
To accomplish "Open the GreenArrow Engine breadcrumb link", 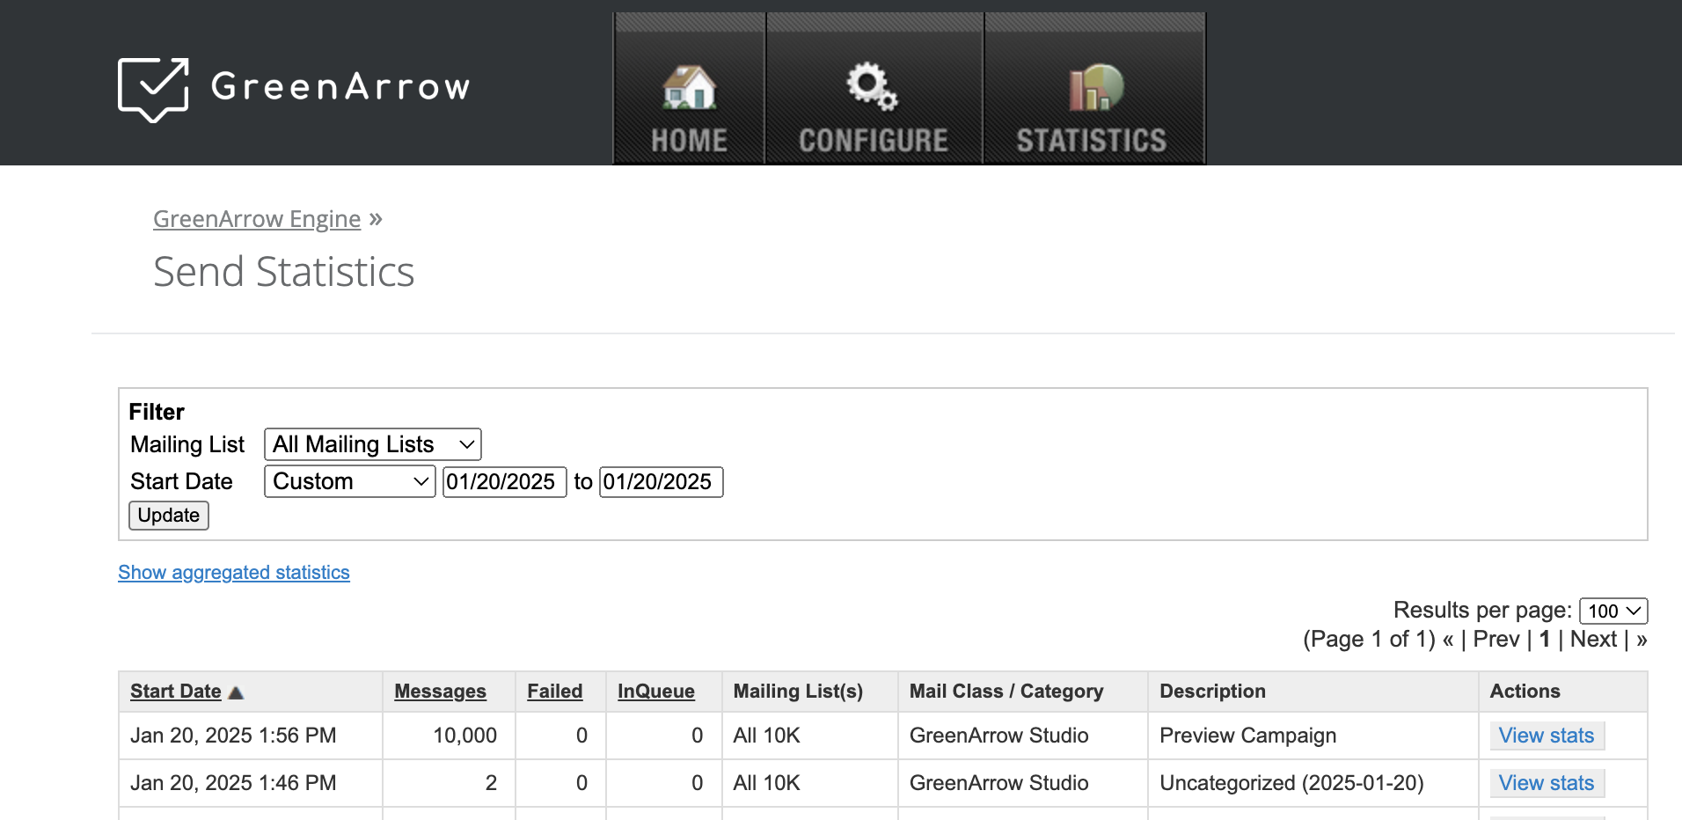I will (x=257, y=219).
